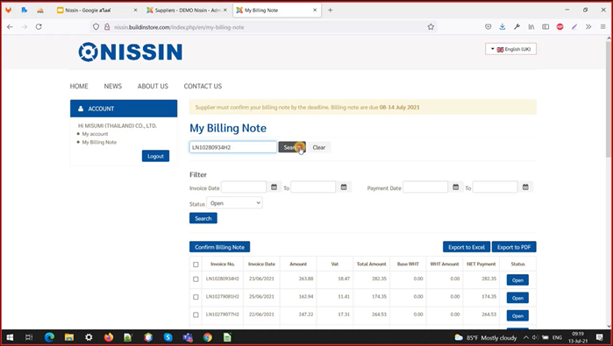Open Skype from the taskbar
Screen dimensions: 613x346
point(168,337)
